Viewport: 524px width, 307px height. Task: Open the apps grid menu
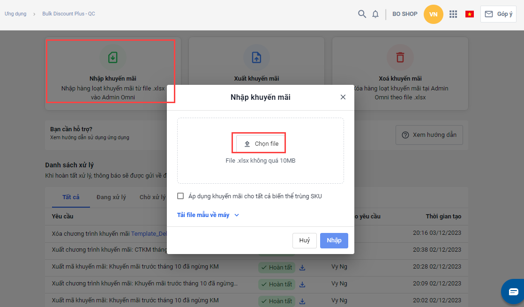click(x=453, y=14)
